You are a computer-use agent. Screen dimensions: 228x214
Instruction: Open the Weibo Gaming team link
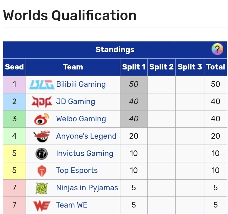81,119
